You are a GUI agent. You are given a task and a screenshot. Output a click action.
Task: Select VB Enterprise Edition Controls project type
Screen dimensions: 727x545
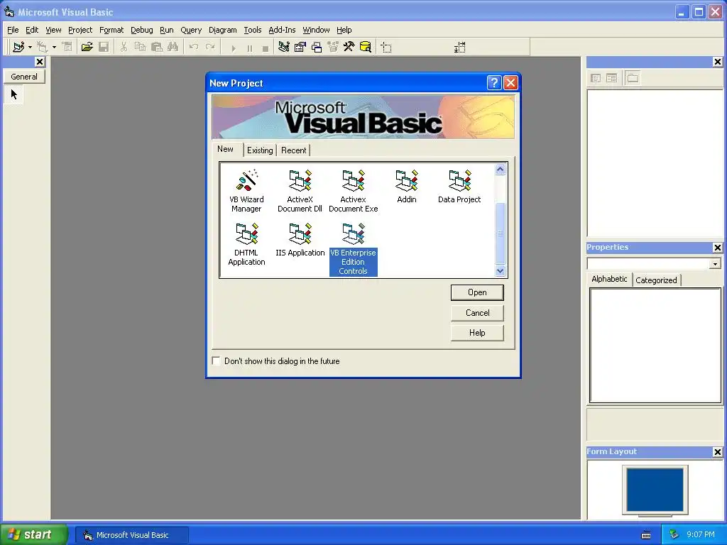(354, 249)
